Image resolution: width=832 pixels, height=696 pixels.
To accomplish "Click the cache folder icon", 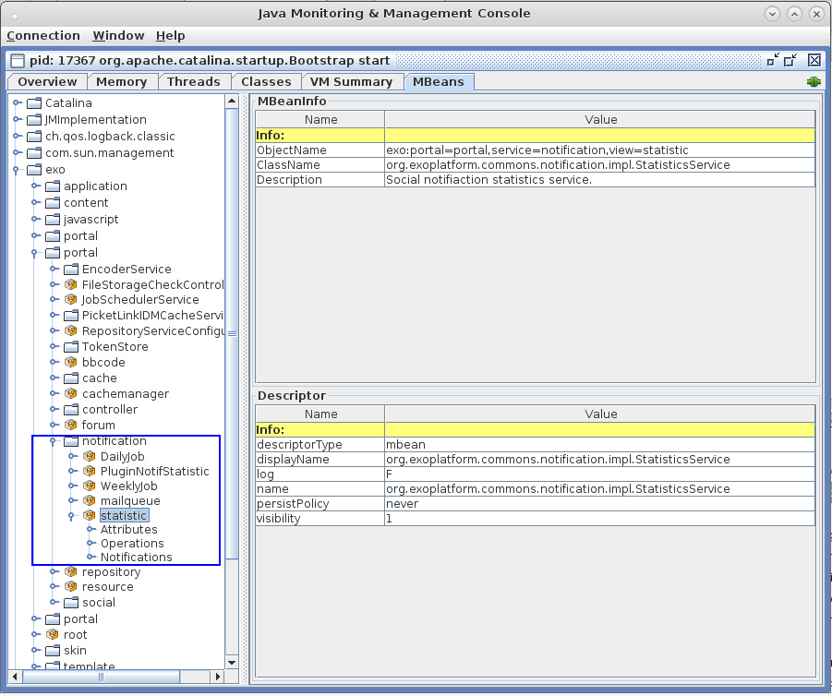I will pos(71,378).
